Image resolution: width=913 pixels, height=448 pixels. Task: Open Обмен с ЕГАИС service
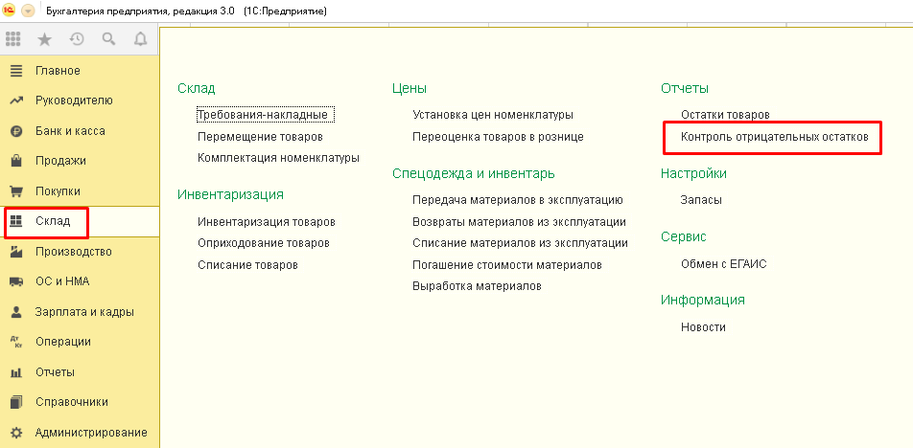(x=724, y=264)
